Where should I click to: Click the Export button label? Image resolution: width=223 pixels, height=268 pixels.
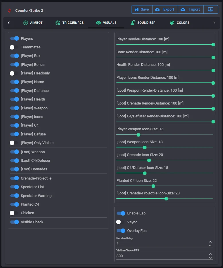pos(169,9)
